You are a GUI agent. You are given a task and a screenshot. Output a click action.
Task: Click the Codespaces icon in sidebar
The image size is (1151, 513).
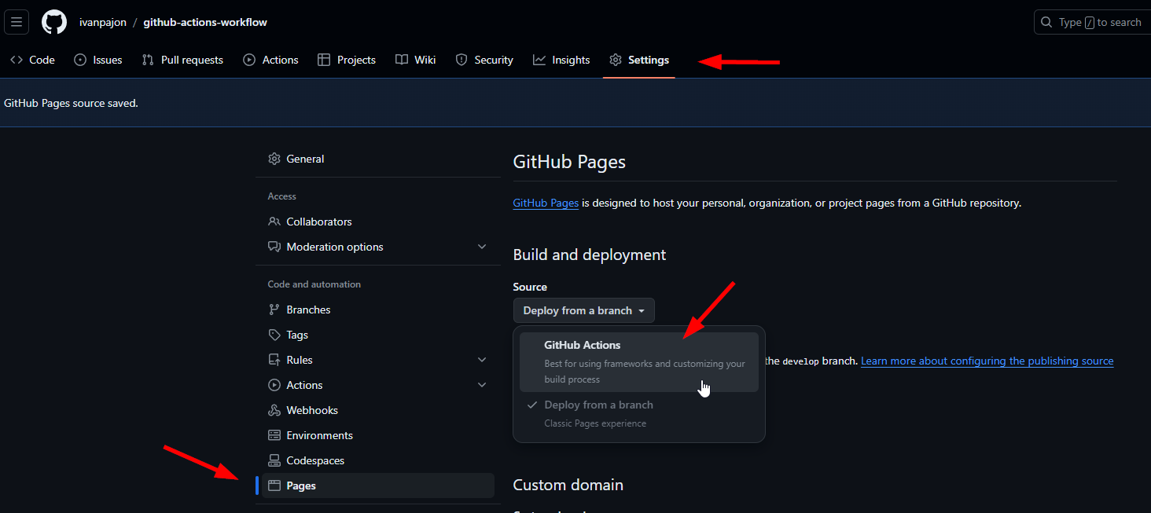(274, 460)
